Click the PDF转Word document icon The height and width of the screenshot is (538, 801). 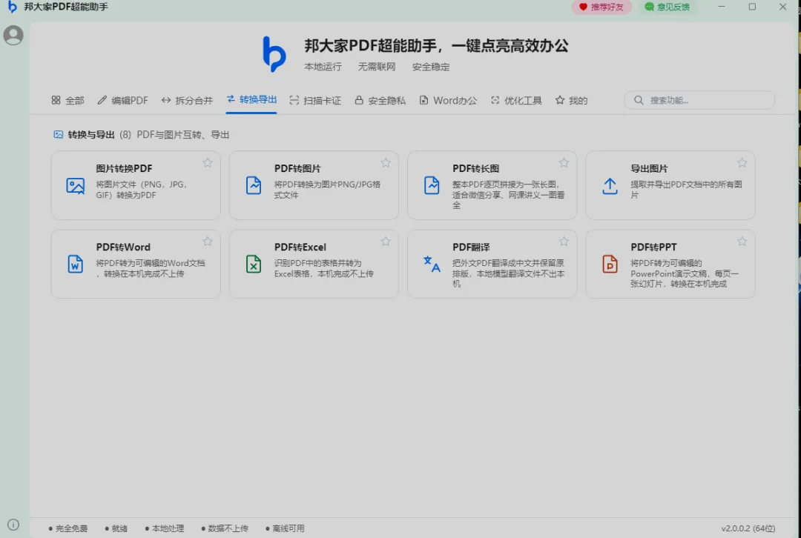pos(76,264)
